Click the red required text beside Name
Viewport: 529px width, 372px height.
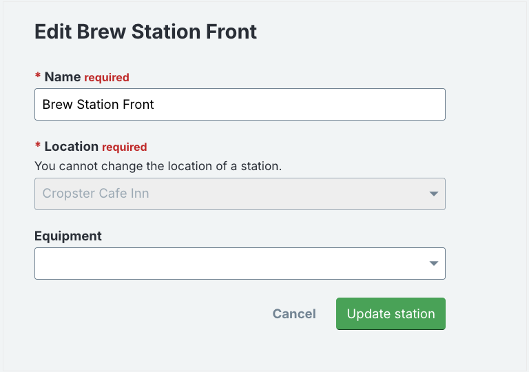point(107,78)
